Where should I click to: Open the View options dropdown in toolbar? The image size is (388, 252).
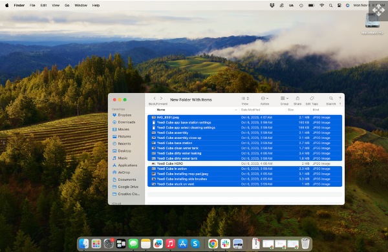(245, 98)
